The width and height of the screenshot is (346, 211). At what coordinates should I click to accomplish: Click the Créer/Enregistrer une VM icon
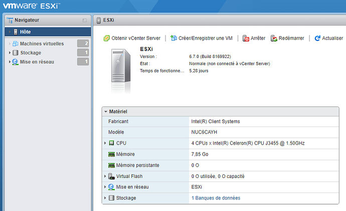174,38
